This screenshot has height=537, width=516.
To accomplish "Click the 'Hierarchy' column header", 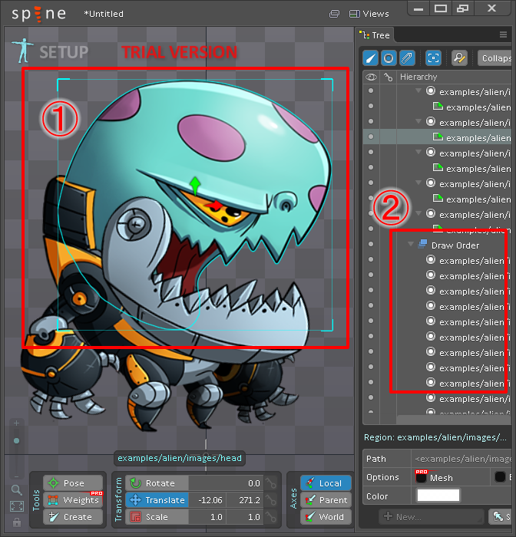I will click(x=418, y=77).
